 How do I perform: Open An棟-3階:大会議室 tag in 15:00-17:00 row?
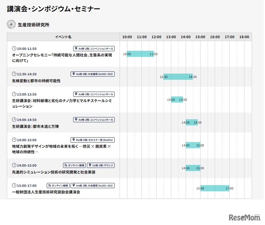(92, 186)
